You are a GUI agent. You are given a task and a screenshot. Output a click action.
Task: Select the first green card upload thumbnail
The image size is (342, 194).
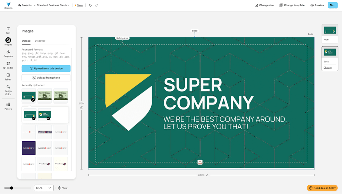(x=29, y=96)
